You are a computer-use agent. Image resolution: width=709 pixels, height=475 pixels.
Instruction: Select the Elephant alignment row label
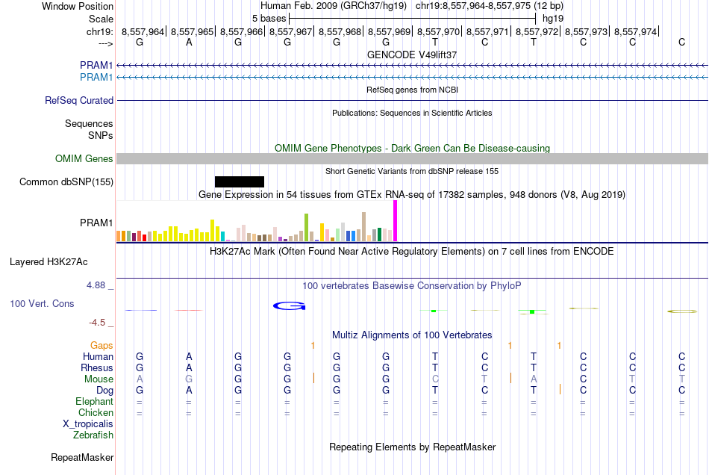[94, 401]
